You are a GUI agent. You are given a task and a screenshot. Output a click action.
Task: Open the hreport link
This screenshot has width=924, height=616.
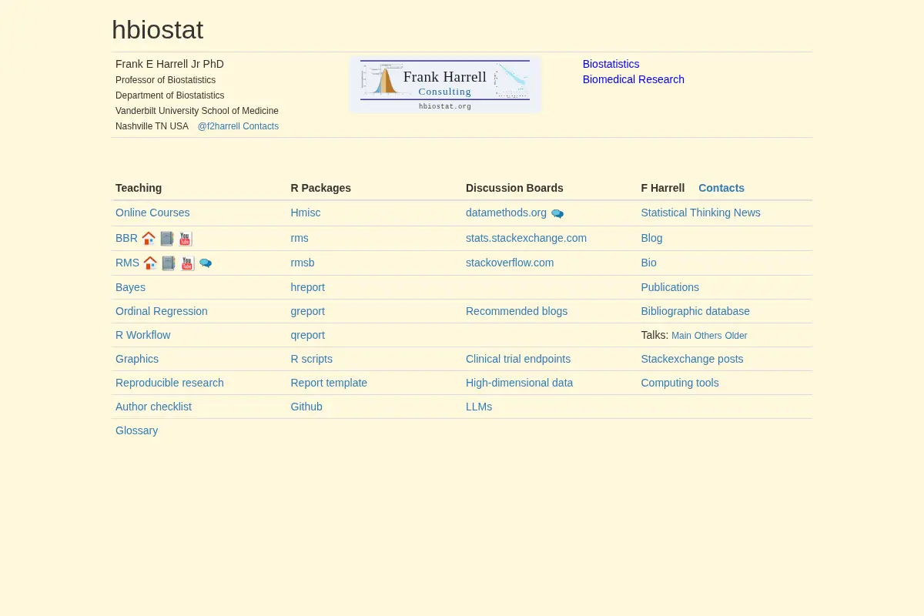pos(308,287)
